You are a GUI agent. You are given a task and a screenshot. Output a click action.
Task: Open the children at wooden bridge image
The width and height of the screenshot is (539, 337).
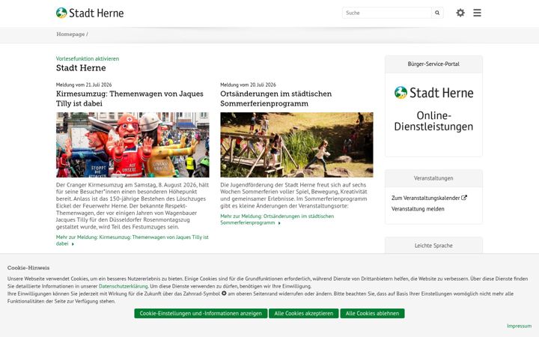pos(296,145)
